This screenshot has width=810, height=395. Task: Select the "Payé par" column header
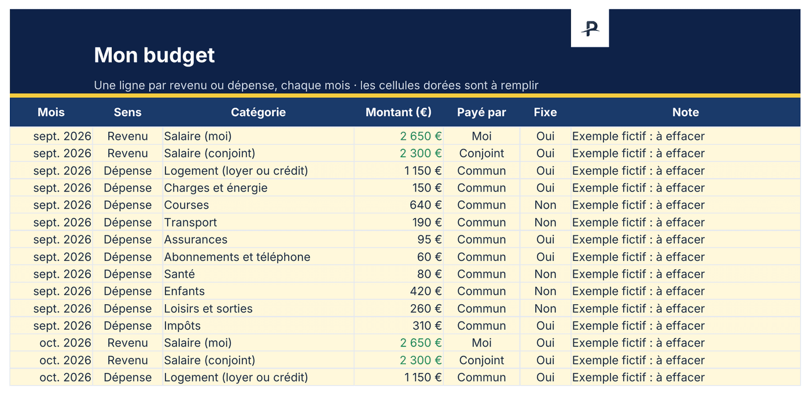pos(481,112)
